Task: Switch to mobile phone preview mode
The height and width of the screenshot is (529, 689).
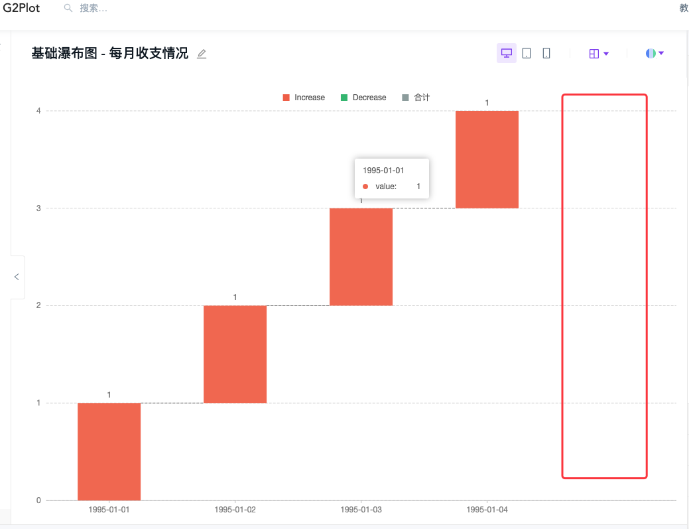Action: pos(545,52)
